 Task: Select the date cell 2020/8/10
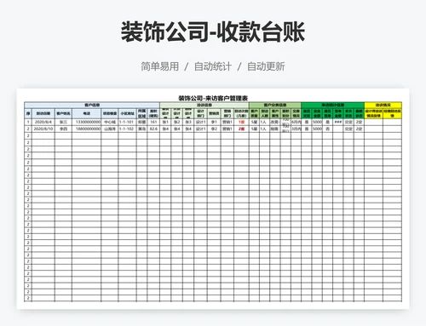(x=43, y=129)
